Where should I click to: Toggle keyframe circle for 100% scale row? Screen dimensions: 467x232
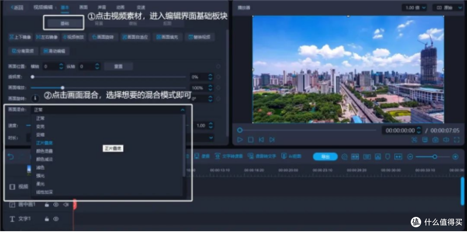coord(218,88)
